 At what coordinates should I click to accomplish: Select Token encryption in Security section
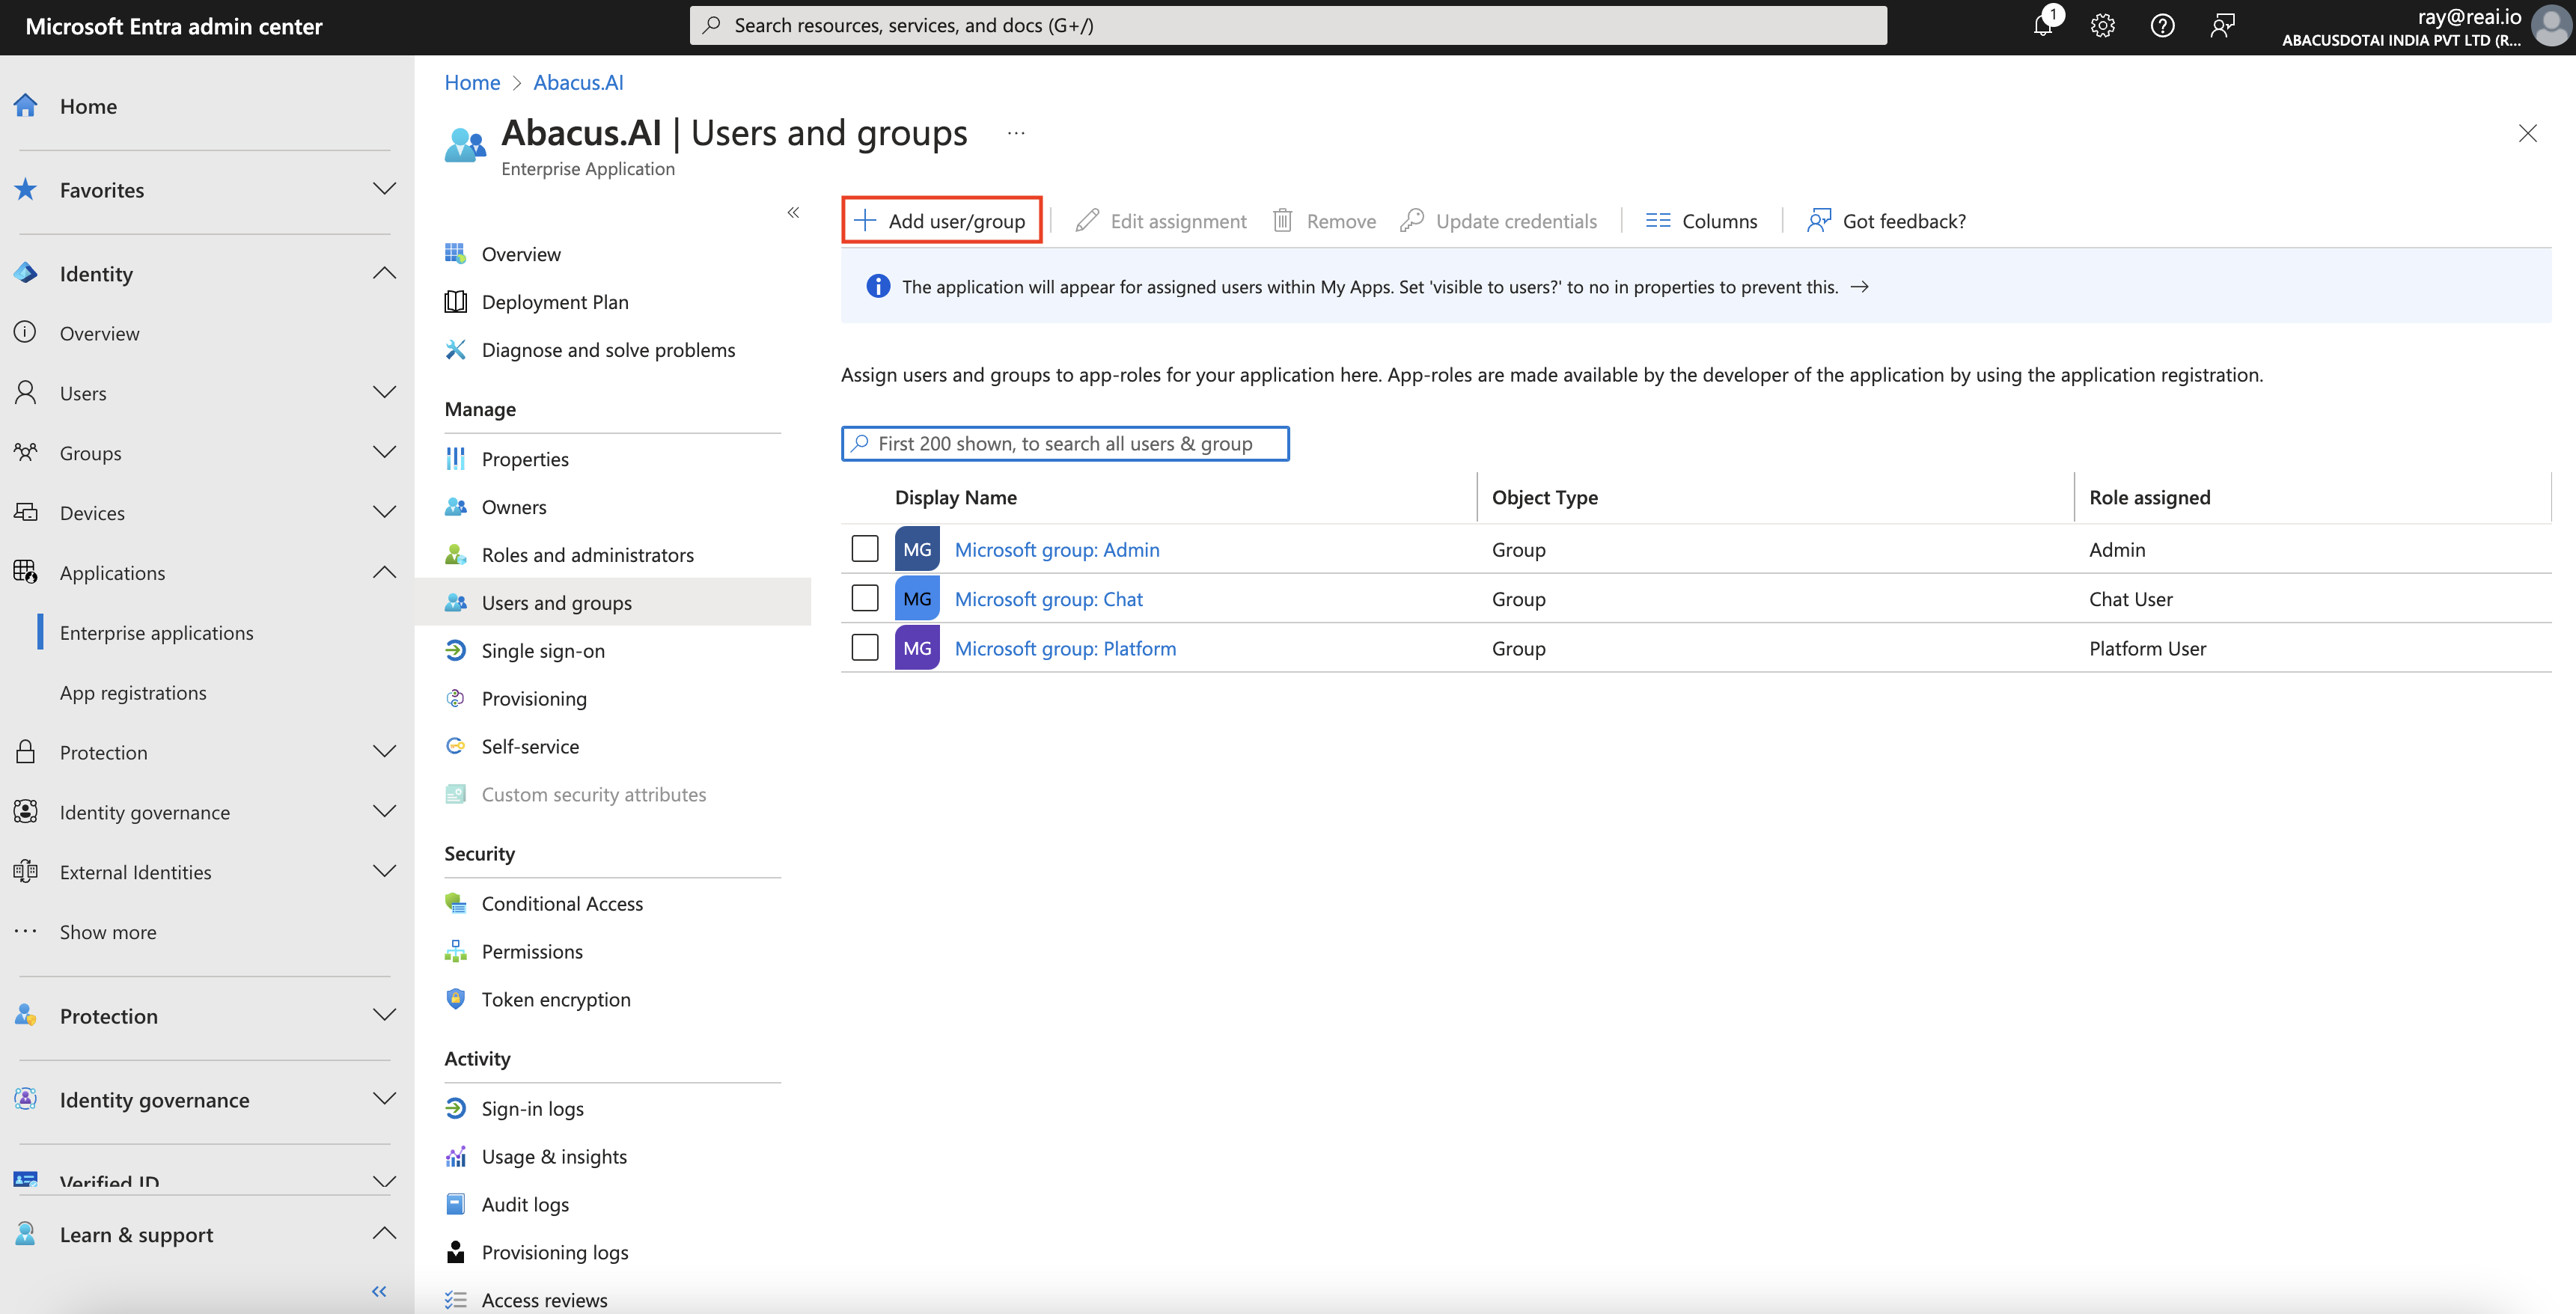pos(556,998)
